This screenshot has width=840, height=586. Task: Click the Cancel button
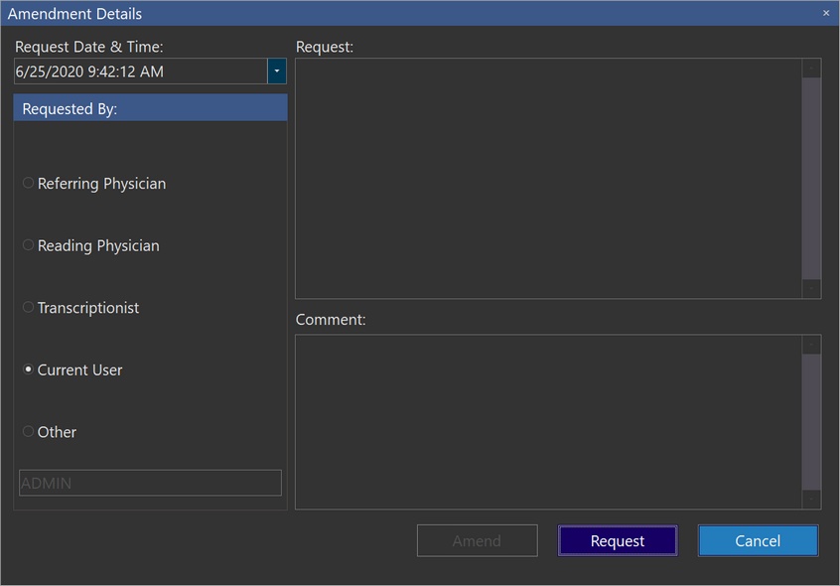click(758, 540)
